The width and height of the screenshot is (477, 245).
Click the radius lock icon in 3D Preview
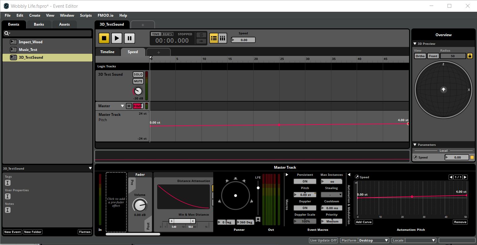470,56
